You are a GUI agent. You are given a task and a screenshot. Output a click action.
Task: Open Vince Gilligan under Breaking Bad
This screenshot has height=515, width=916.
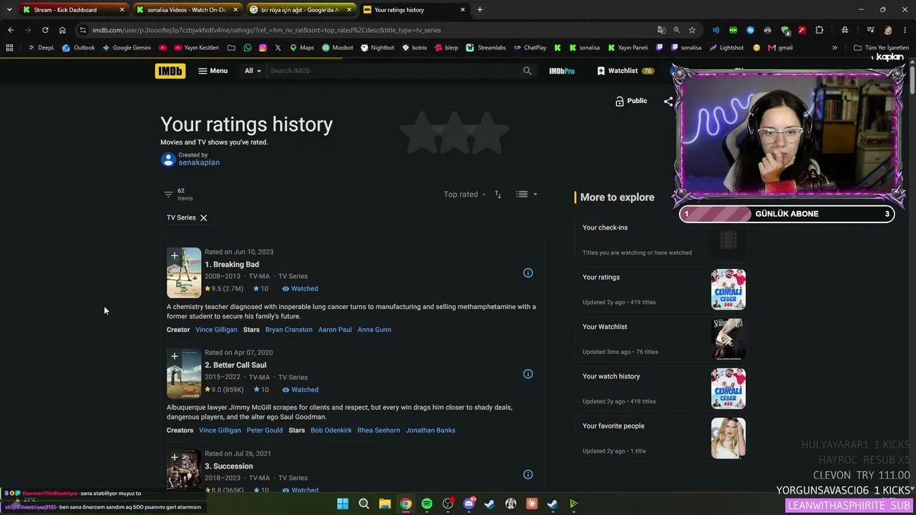[216, 330]
